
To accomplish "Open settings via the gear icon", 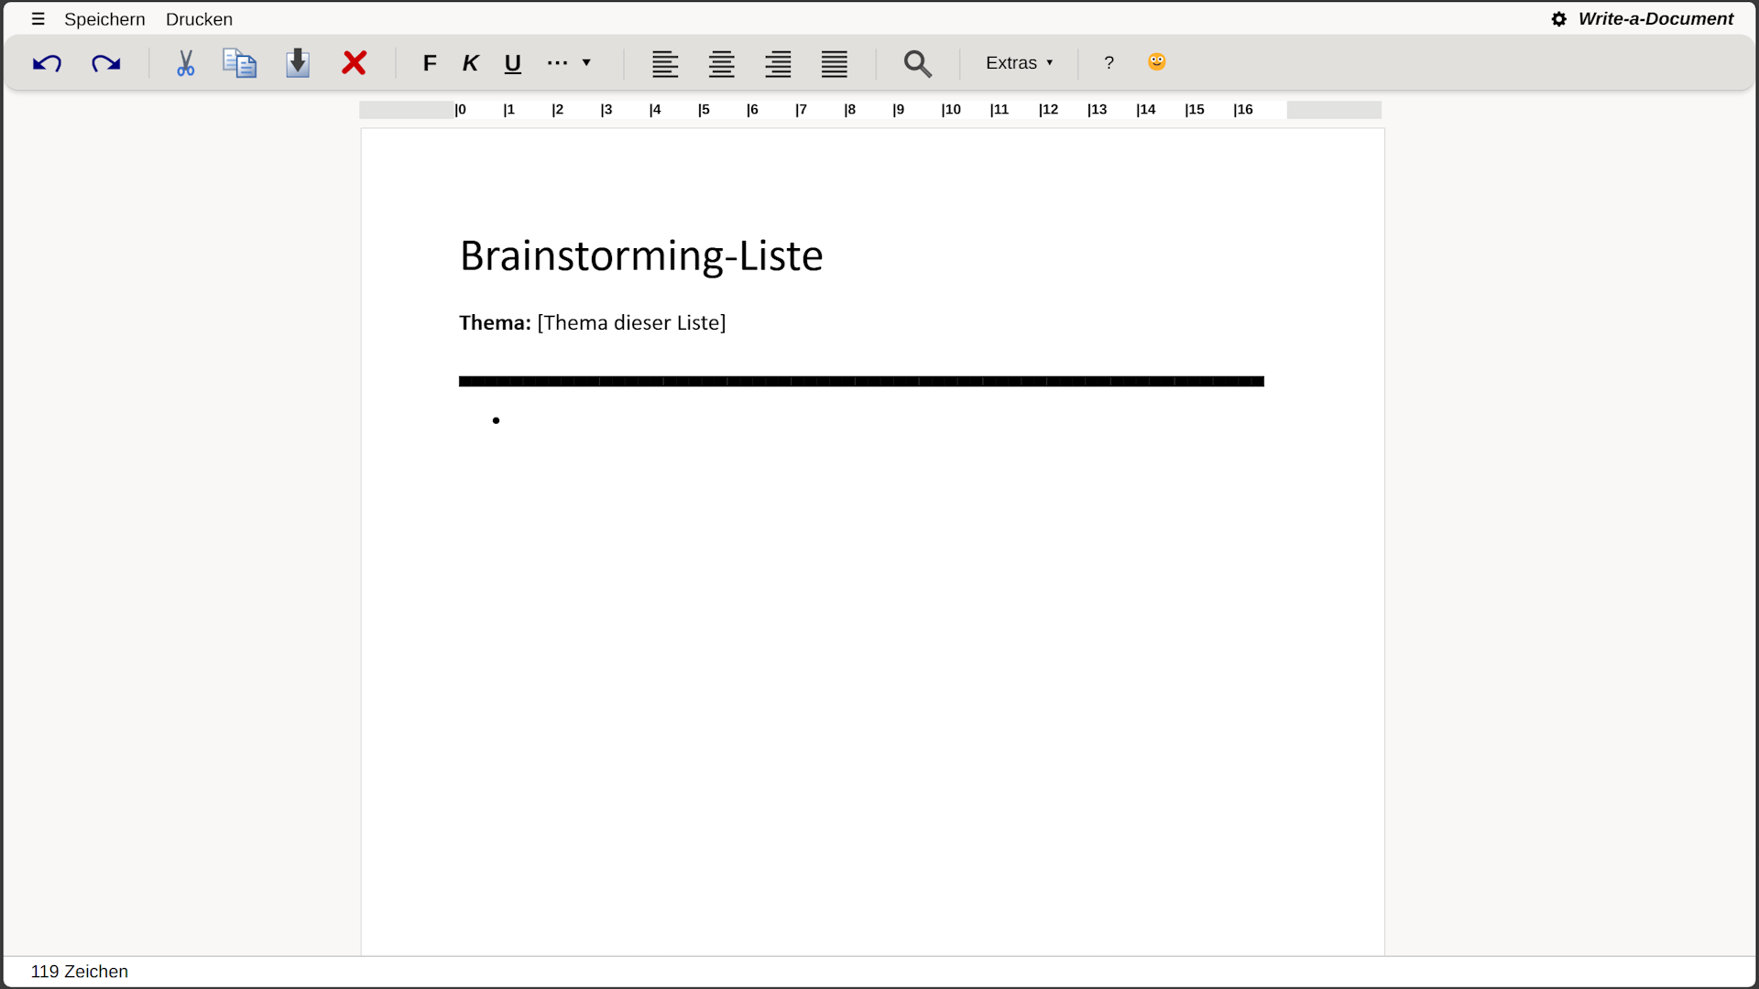I will click(1558, 19).
